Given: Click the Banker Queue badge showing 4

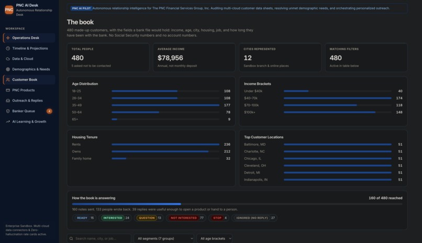Looking at the screenshot, I should click(x=49, y=111).
